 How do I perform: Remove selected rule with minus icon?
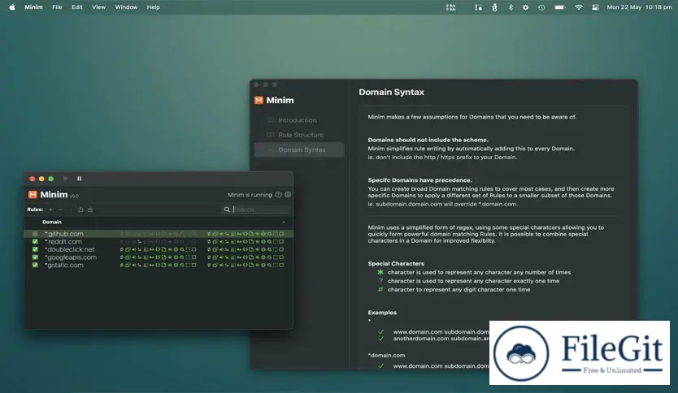pyautogui.click(x=60, y=209)
